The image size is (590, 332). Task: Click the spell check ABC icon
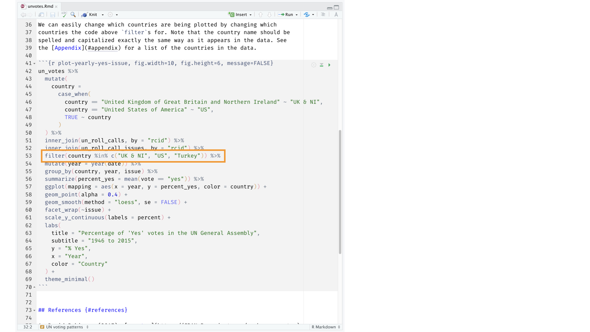point(64,14)
